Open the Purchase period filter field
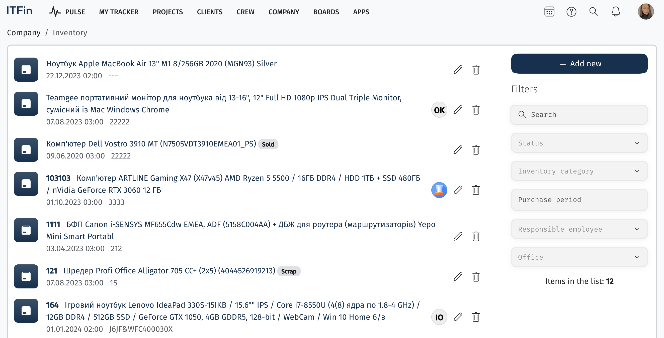The width and height of the screenshot is (664, 338). pyautogui.click(x=579, y=200)
